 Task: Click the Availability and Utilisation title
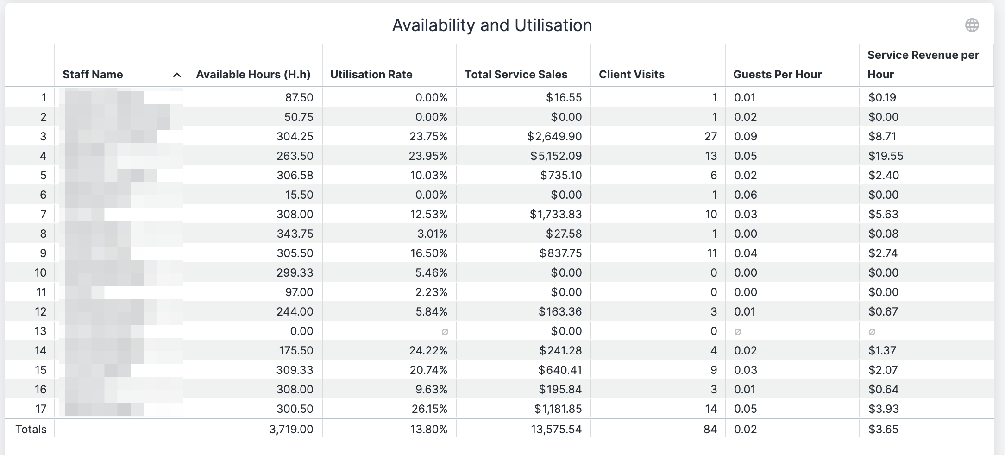(492, 25)
